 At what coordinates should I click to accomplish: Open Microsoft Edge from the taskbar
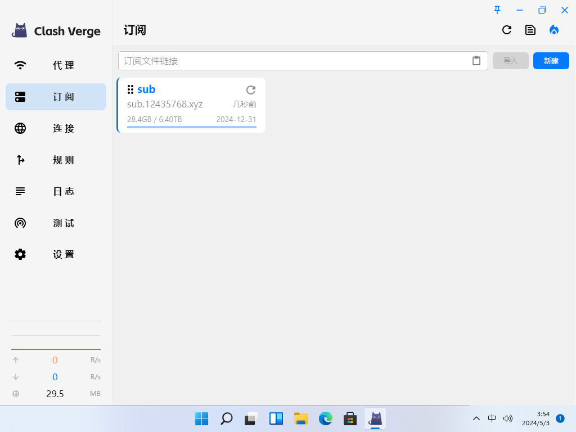pyautogui.click(x=326, y=418)
